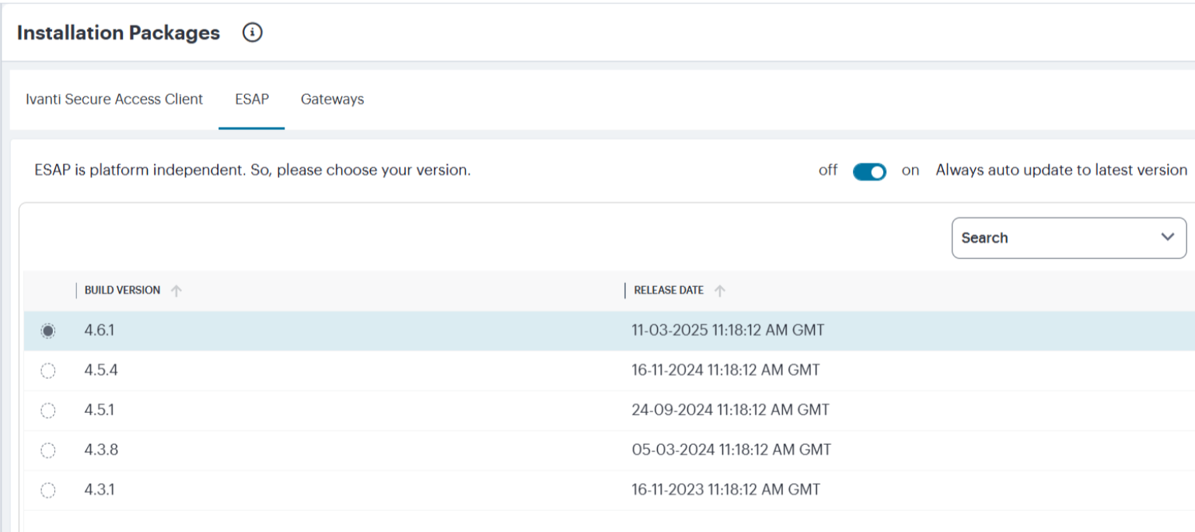
Task: Sort by Build Version arrow icon
Action: point(176,291)
